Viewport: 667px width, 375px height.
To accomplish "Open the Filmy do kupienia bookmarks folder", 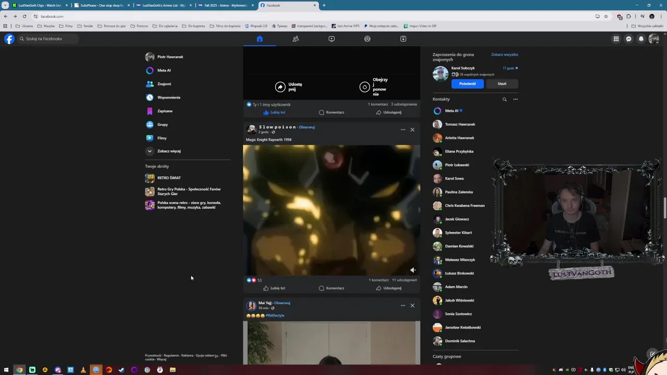I will tap(226, 26).
